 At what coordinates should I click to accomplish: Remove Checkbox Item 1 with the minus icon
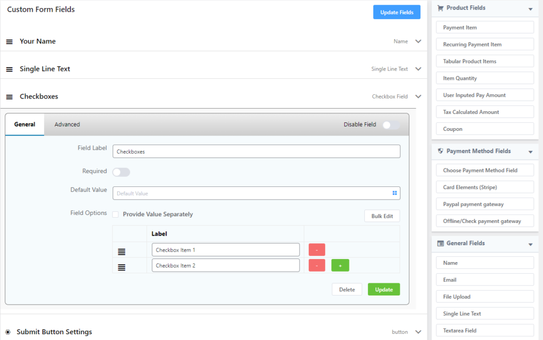click(317, 249)
